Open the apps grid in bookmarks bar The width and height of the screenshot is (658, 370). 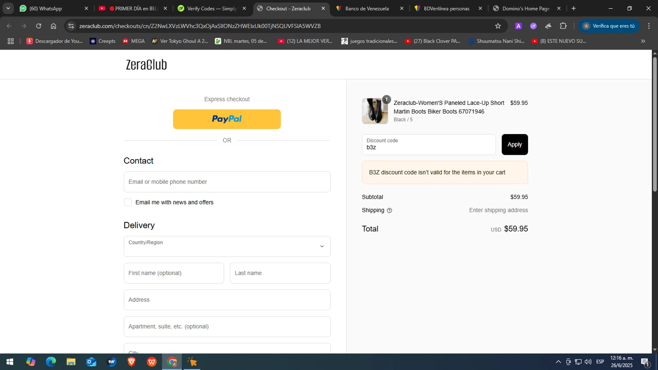11,41
